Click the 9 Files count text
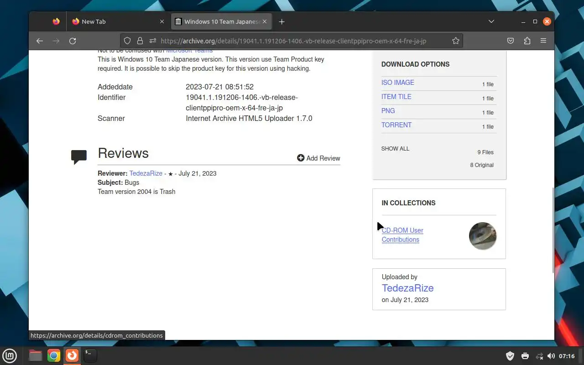This screenshot has width=584, height=365. [x=485, y=152]
